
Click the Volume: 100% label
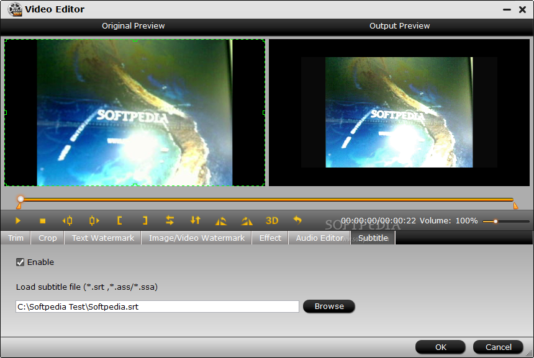448,221
